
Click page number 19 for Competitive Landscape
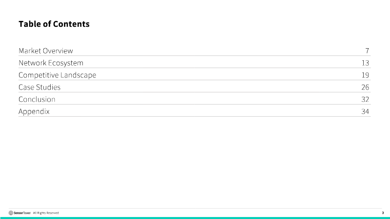point(365,75)
